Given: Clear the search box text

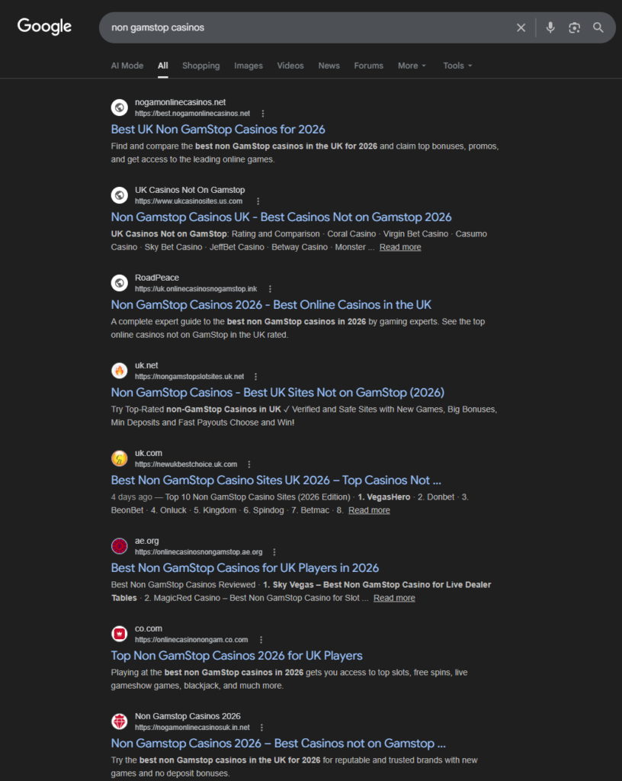Looking at the screenshot, I should click(521, 27).
